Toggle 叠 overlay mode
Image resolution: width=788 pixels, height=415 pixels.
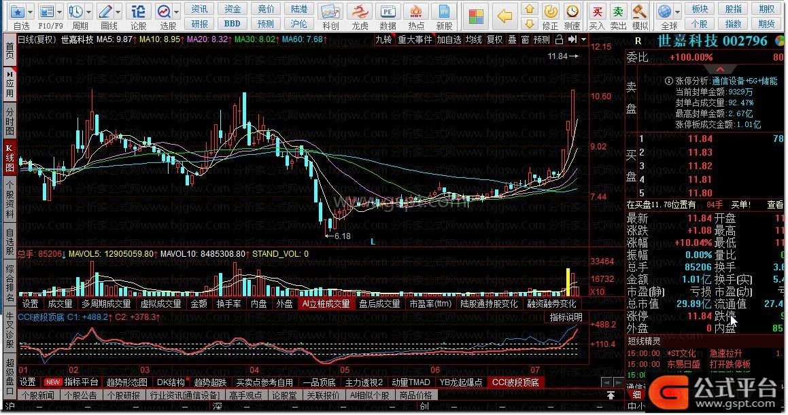[x=512, y=39]
